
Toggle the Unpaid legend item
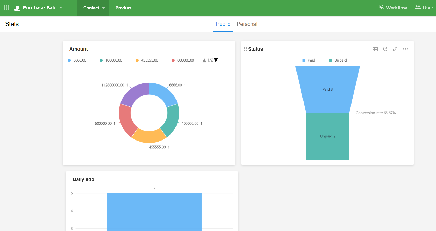point(338,60)
